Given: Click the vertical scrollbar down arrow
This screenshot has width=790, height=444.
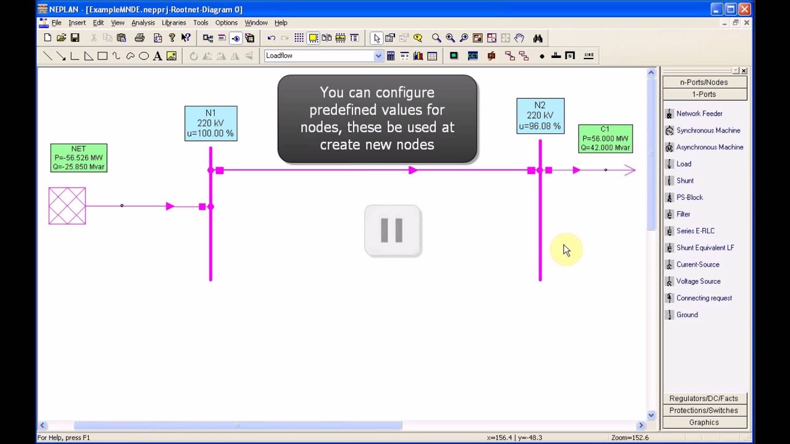Looking at the screenshot, I should point(651,415).
